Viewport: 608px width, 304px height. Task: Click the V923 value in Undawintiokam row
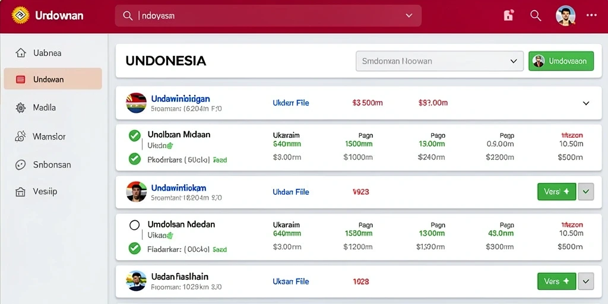pos(360,192)
